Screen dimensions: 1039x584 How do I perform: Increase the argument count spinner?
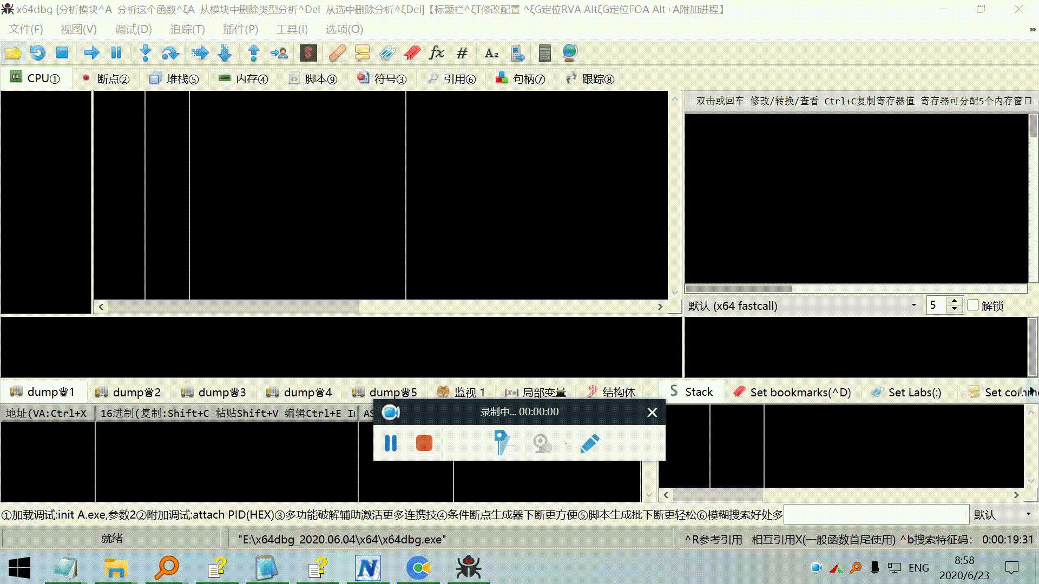coord(954,301)
